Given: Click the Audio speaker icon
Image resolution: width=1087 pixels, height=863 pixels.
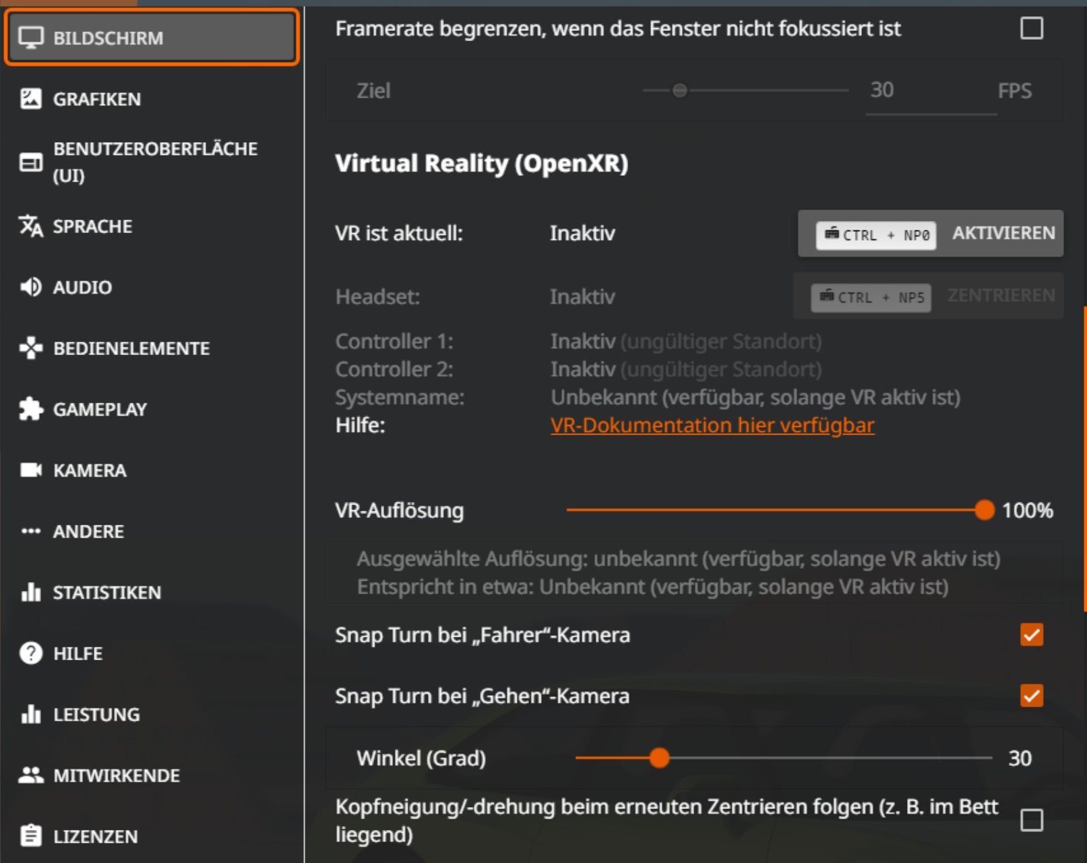Looking at the screenshot, I should (x=31, y=287).
